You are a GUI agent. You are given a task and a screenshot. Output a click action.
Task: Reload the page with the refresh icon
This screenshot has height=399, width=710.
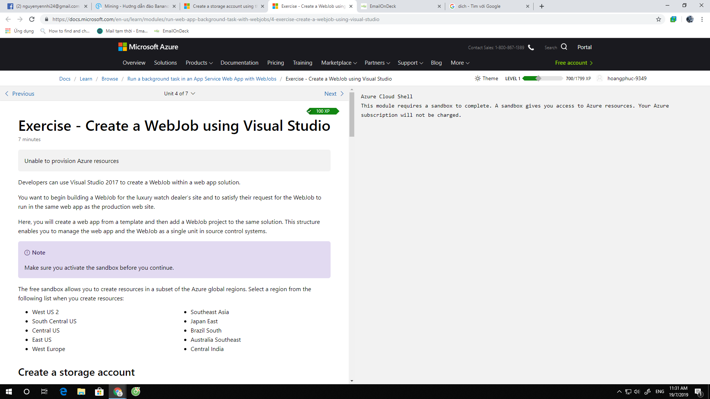click(x=32, y=19)
